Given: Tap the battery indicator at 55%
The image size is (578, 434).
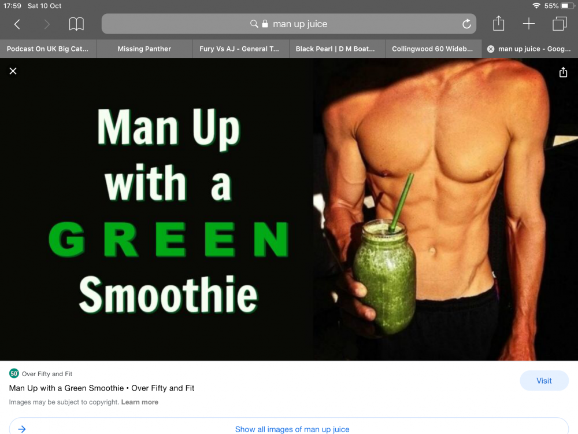Looking at the screenshot, I should pos(567,6).
